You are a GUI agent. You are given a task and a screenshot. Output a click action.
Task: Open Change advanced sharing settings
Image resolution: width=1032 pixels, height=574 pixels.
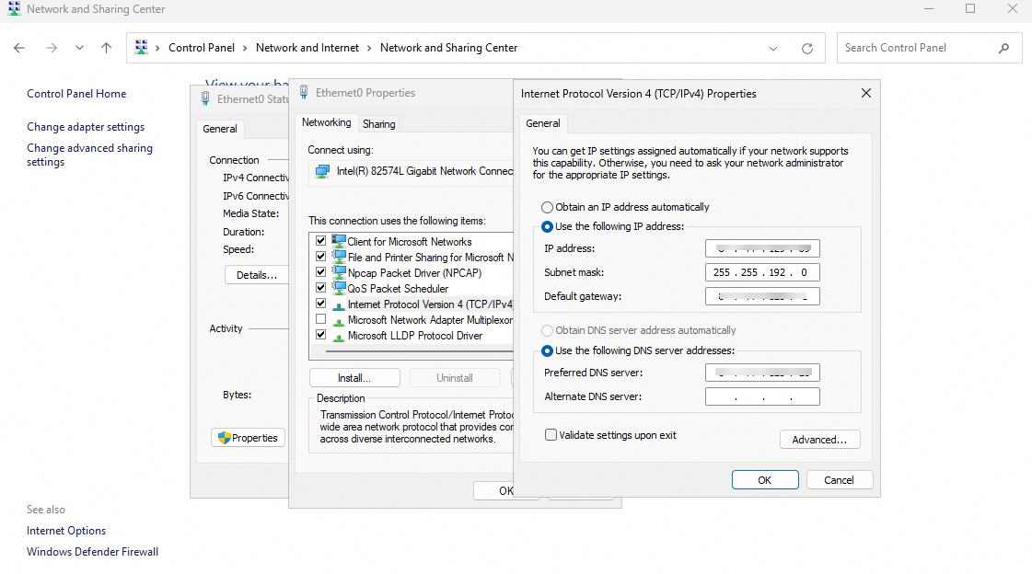point(89,155)
